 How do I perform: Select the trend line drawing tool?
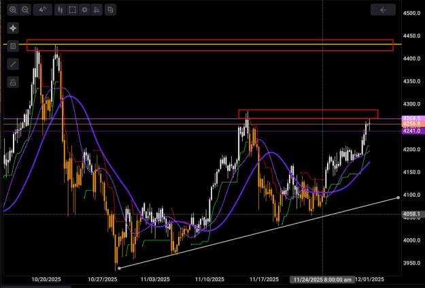coord(13,64)
